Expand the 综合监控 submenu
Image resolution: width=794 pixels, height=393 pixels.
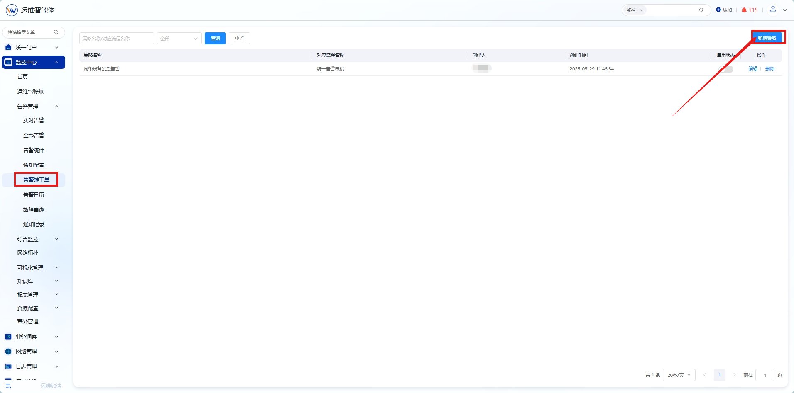57,239
